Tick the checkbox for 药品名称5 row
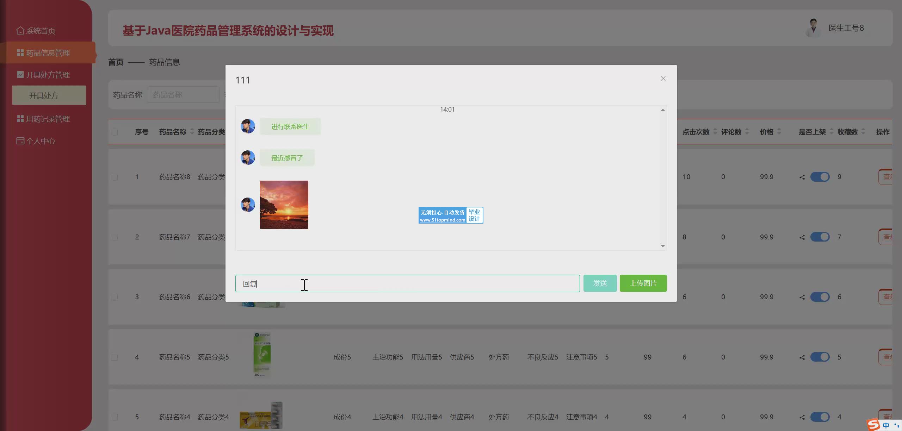Screen dimensions: 902x431 tap(114, 357)
